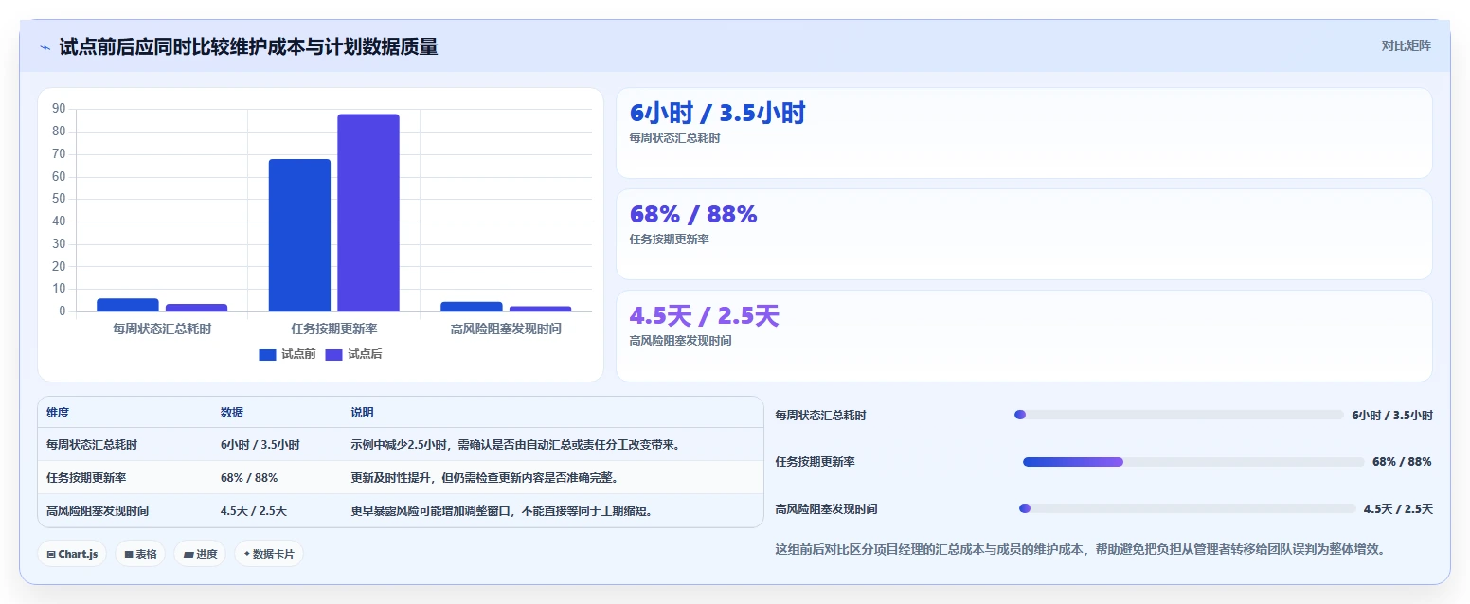Image resolution: width=1470 pixels, height=604 pixels.
Task: Select the 4.5天 / 2.5天 data card value
Action: pyautogui.click(x=704, y=316)
